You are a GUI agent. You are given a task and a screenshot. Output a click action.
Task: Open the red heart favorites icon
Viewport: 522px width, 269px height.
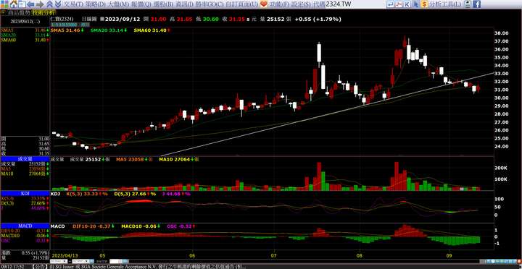click(264, 4)
